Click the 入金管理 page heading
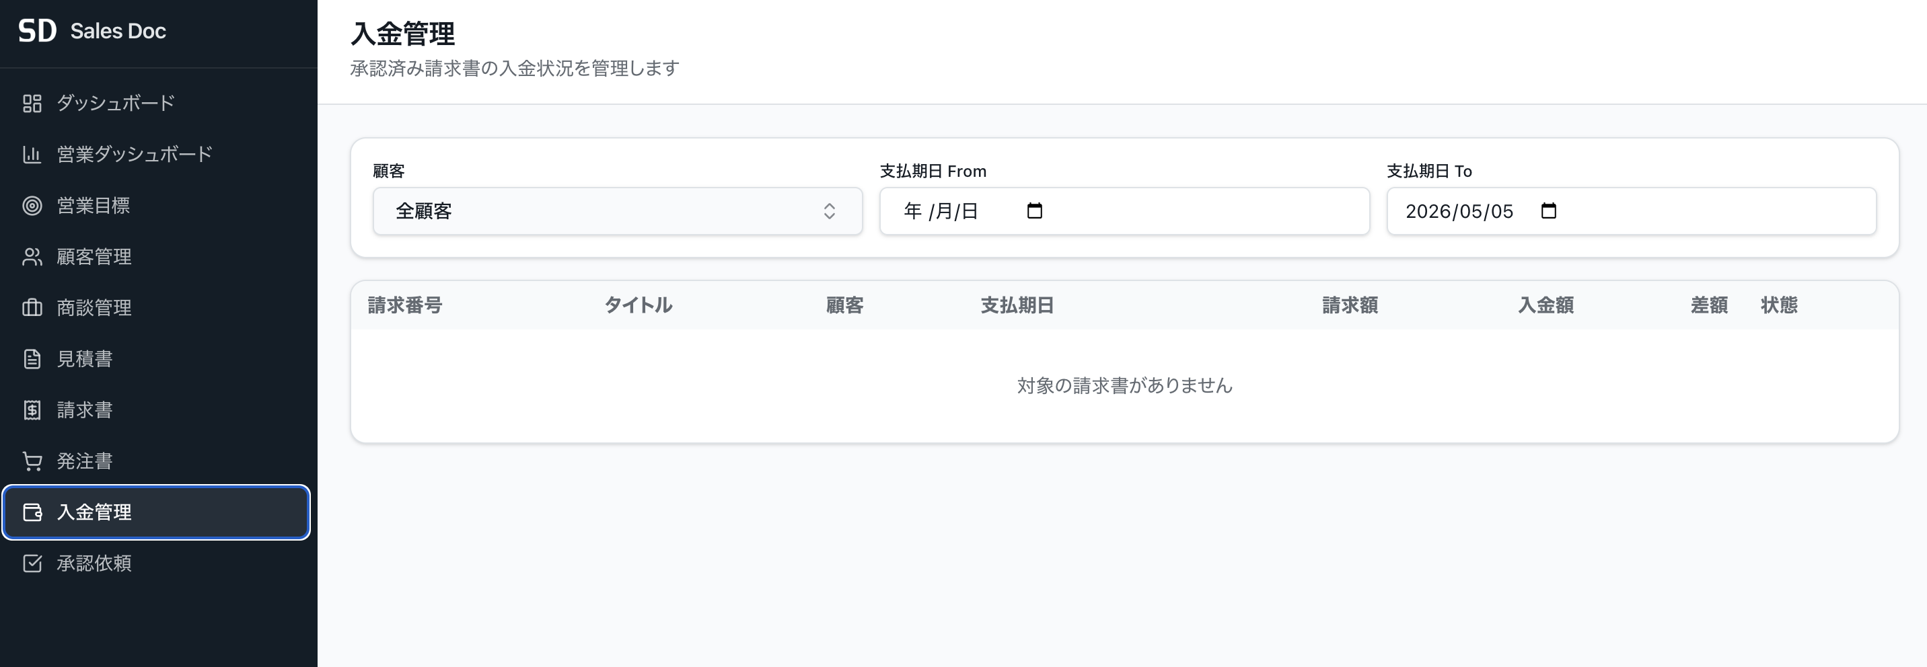Image resolution: width=1927 pixels, height=667 pixels. click(402, 34)
